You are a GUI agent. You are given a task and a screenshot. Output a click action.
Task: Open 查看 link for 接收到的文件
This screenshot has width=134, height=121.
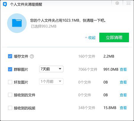123,95
